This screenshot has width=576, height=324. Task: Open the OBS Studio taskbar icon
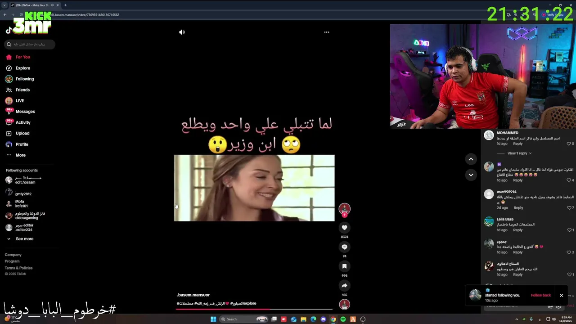point(363,319)
